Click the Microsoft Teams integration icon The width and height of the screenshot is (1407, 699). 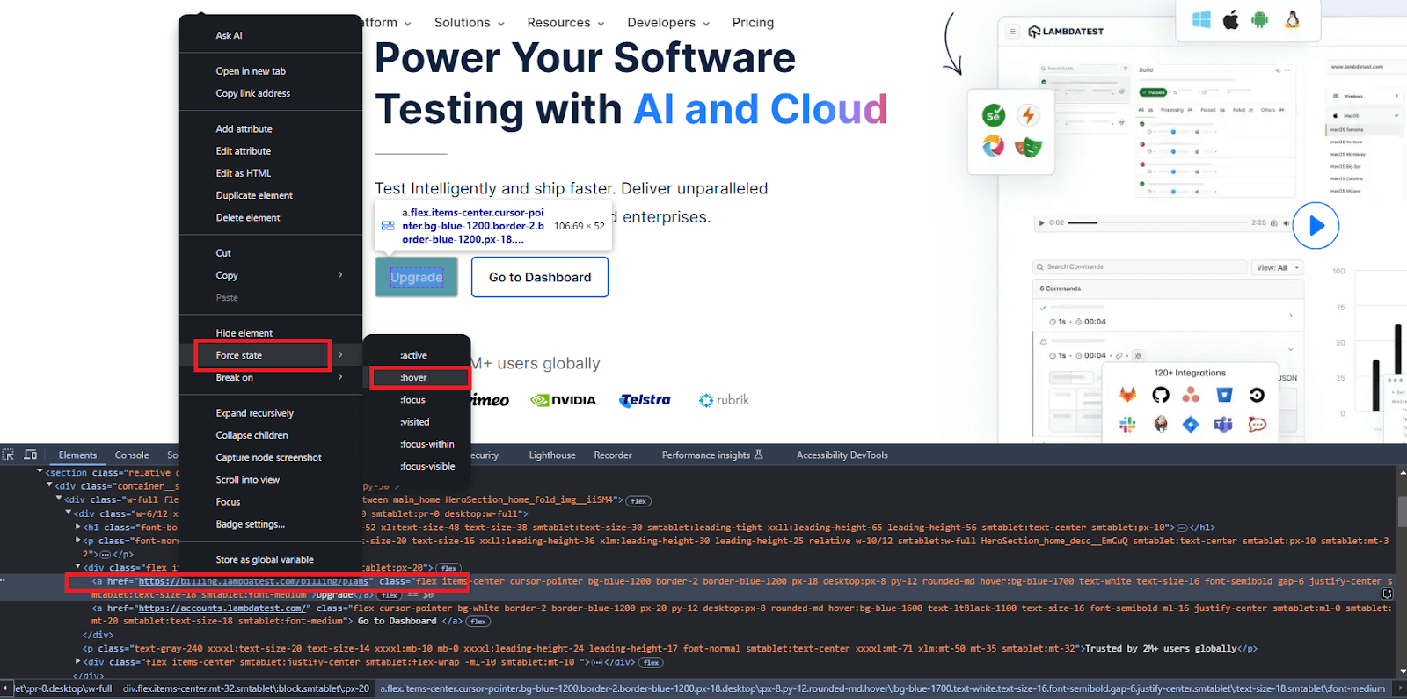tap(1223, 425)
